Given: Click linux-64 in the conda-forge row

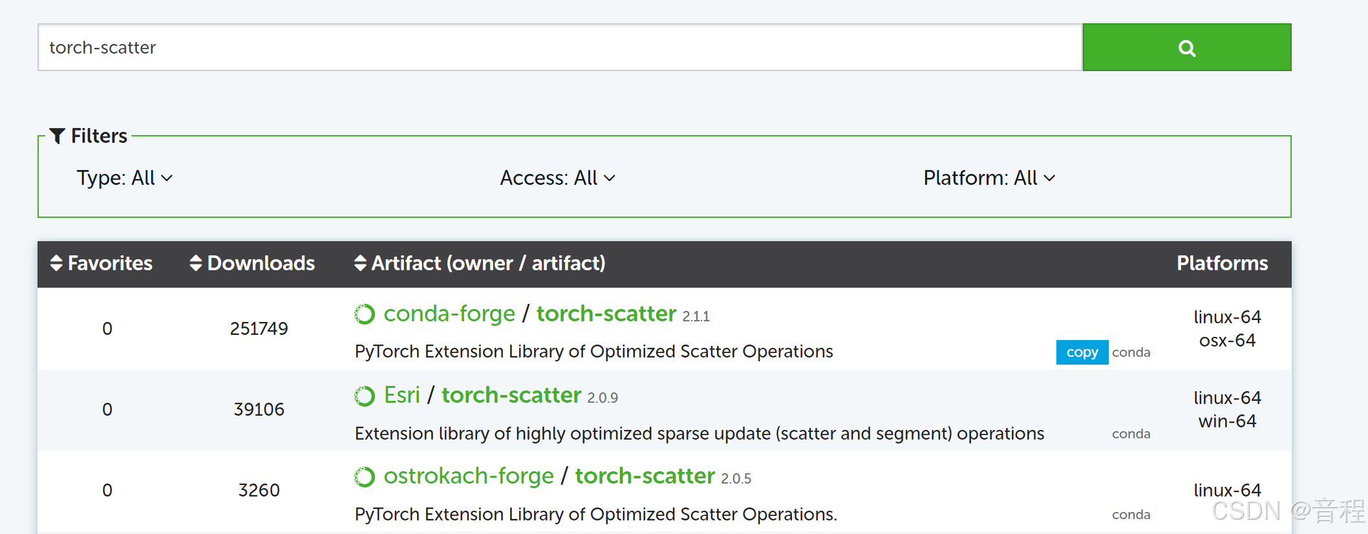Looking at the screenshot, I should 1227,317.
